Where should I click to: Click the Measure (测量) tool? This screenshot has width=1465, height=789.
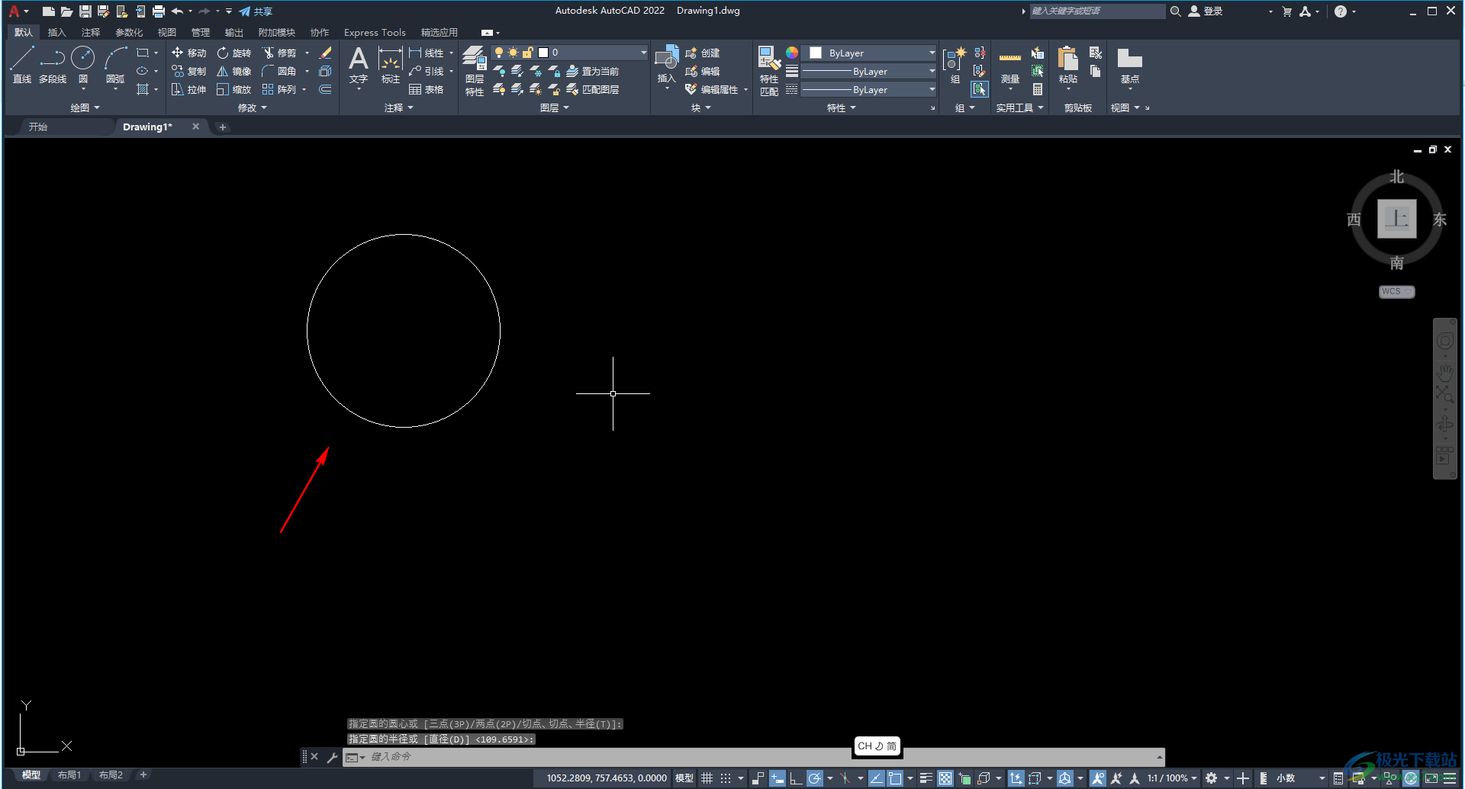[x=1010, y=65]
